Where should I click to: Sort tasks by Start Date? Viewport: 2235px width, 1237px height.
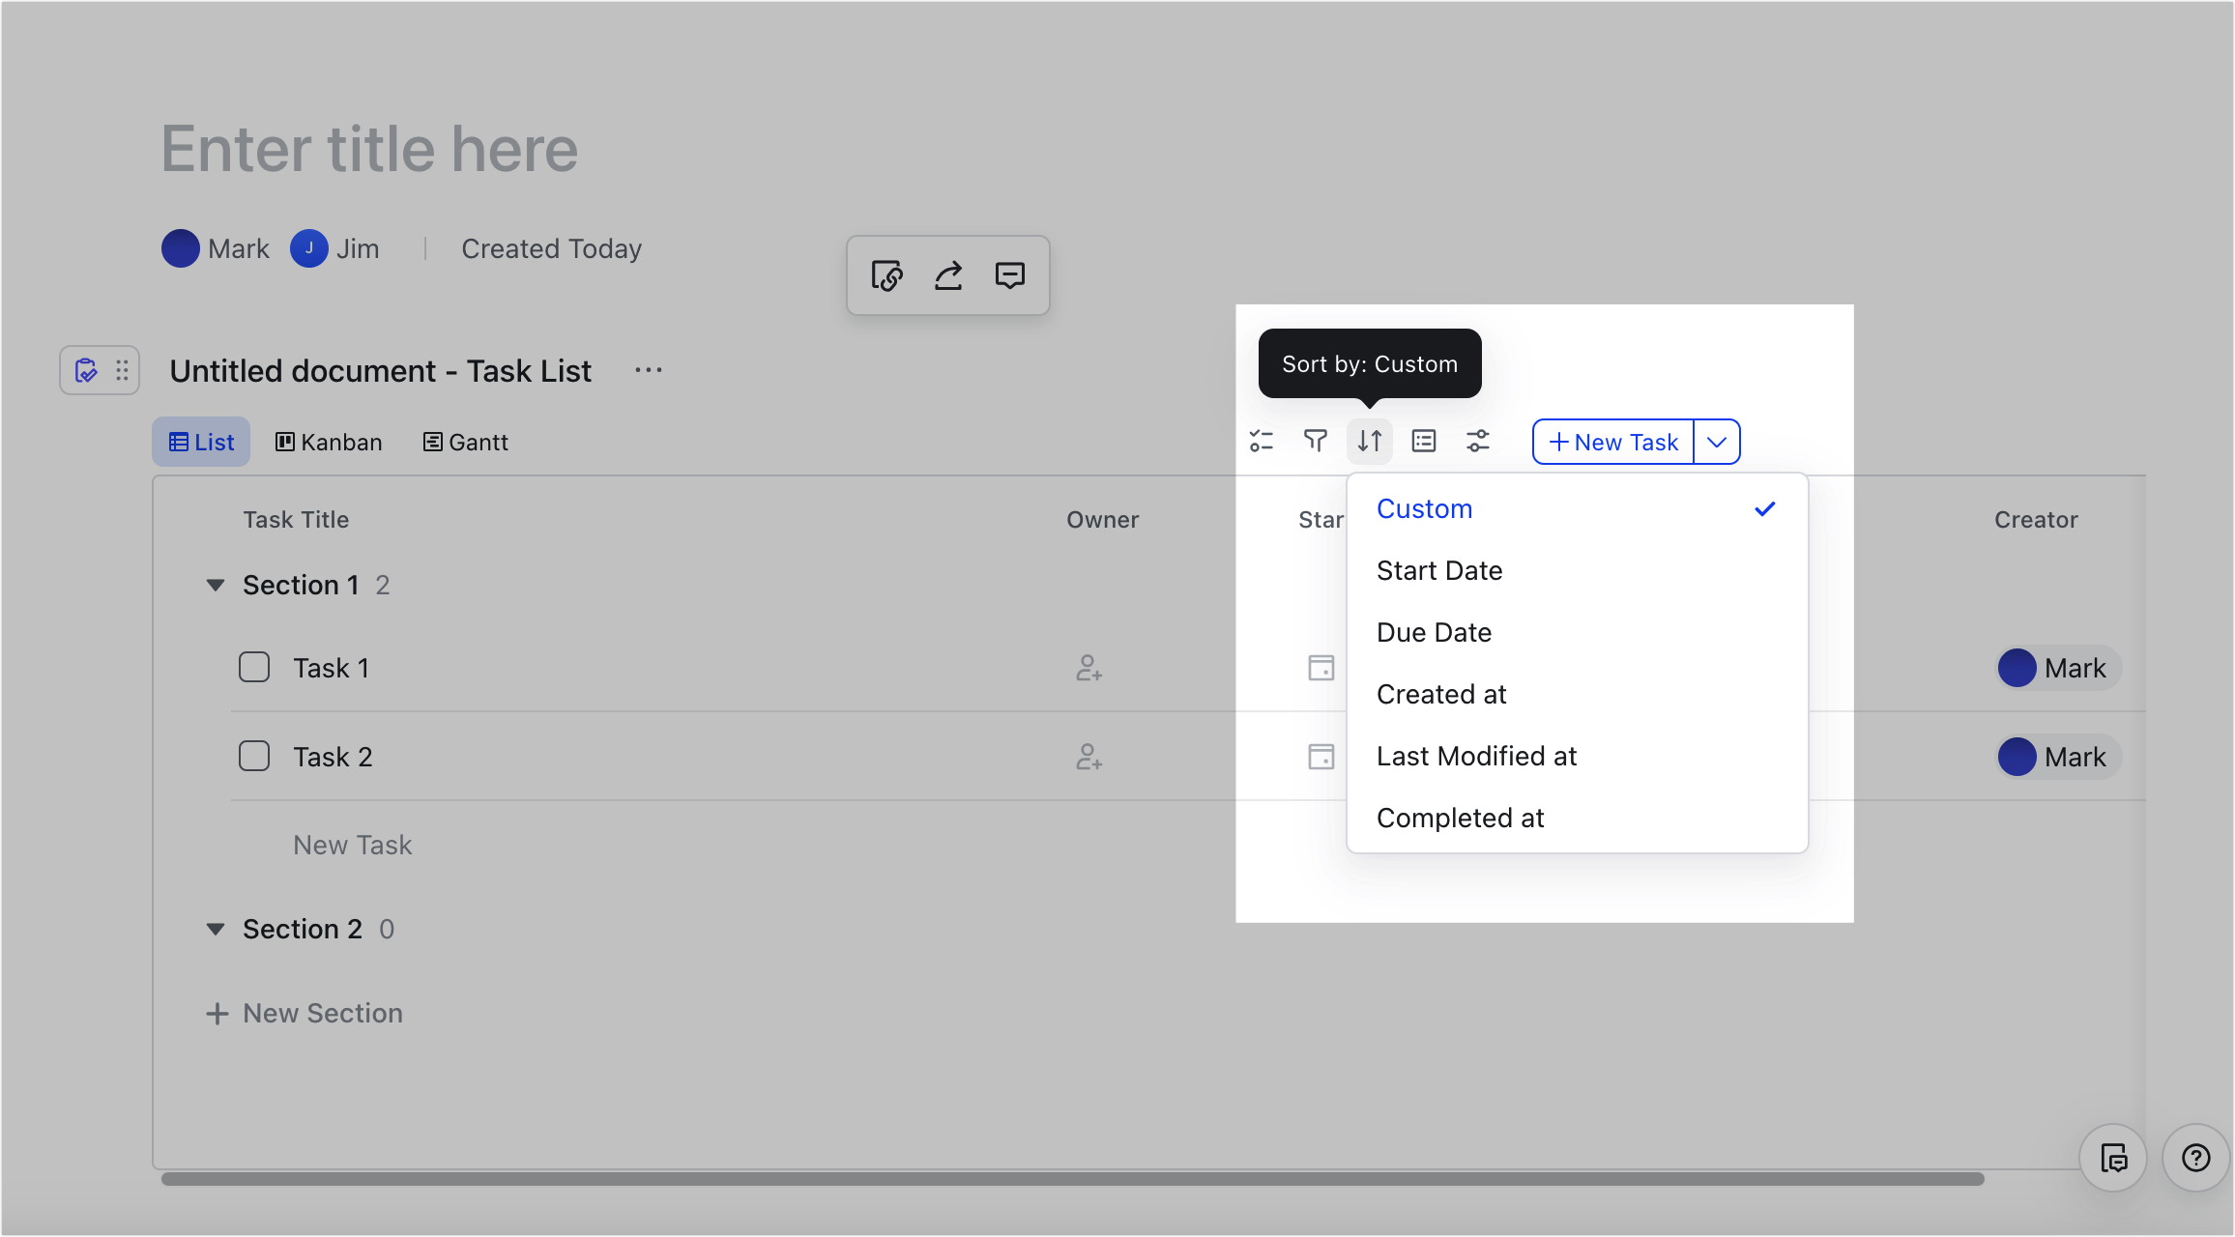(1578, 570)
